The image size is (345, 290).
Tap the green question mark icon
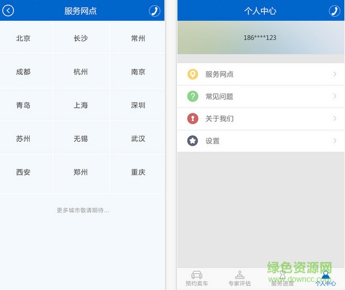(x=192, y=96)
